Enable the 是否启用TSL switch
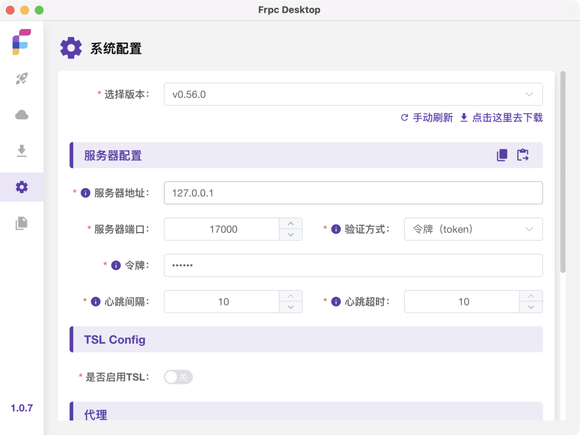This screenshot has width=580, height=435. 178,377
